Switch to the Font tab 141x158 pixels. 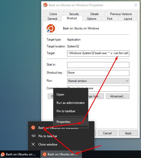(x=110, y=19)
